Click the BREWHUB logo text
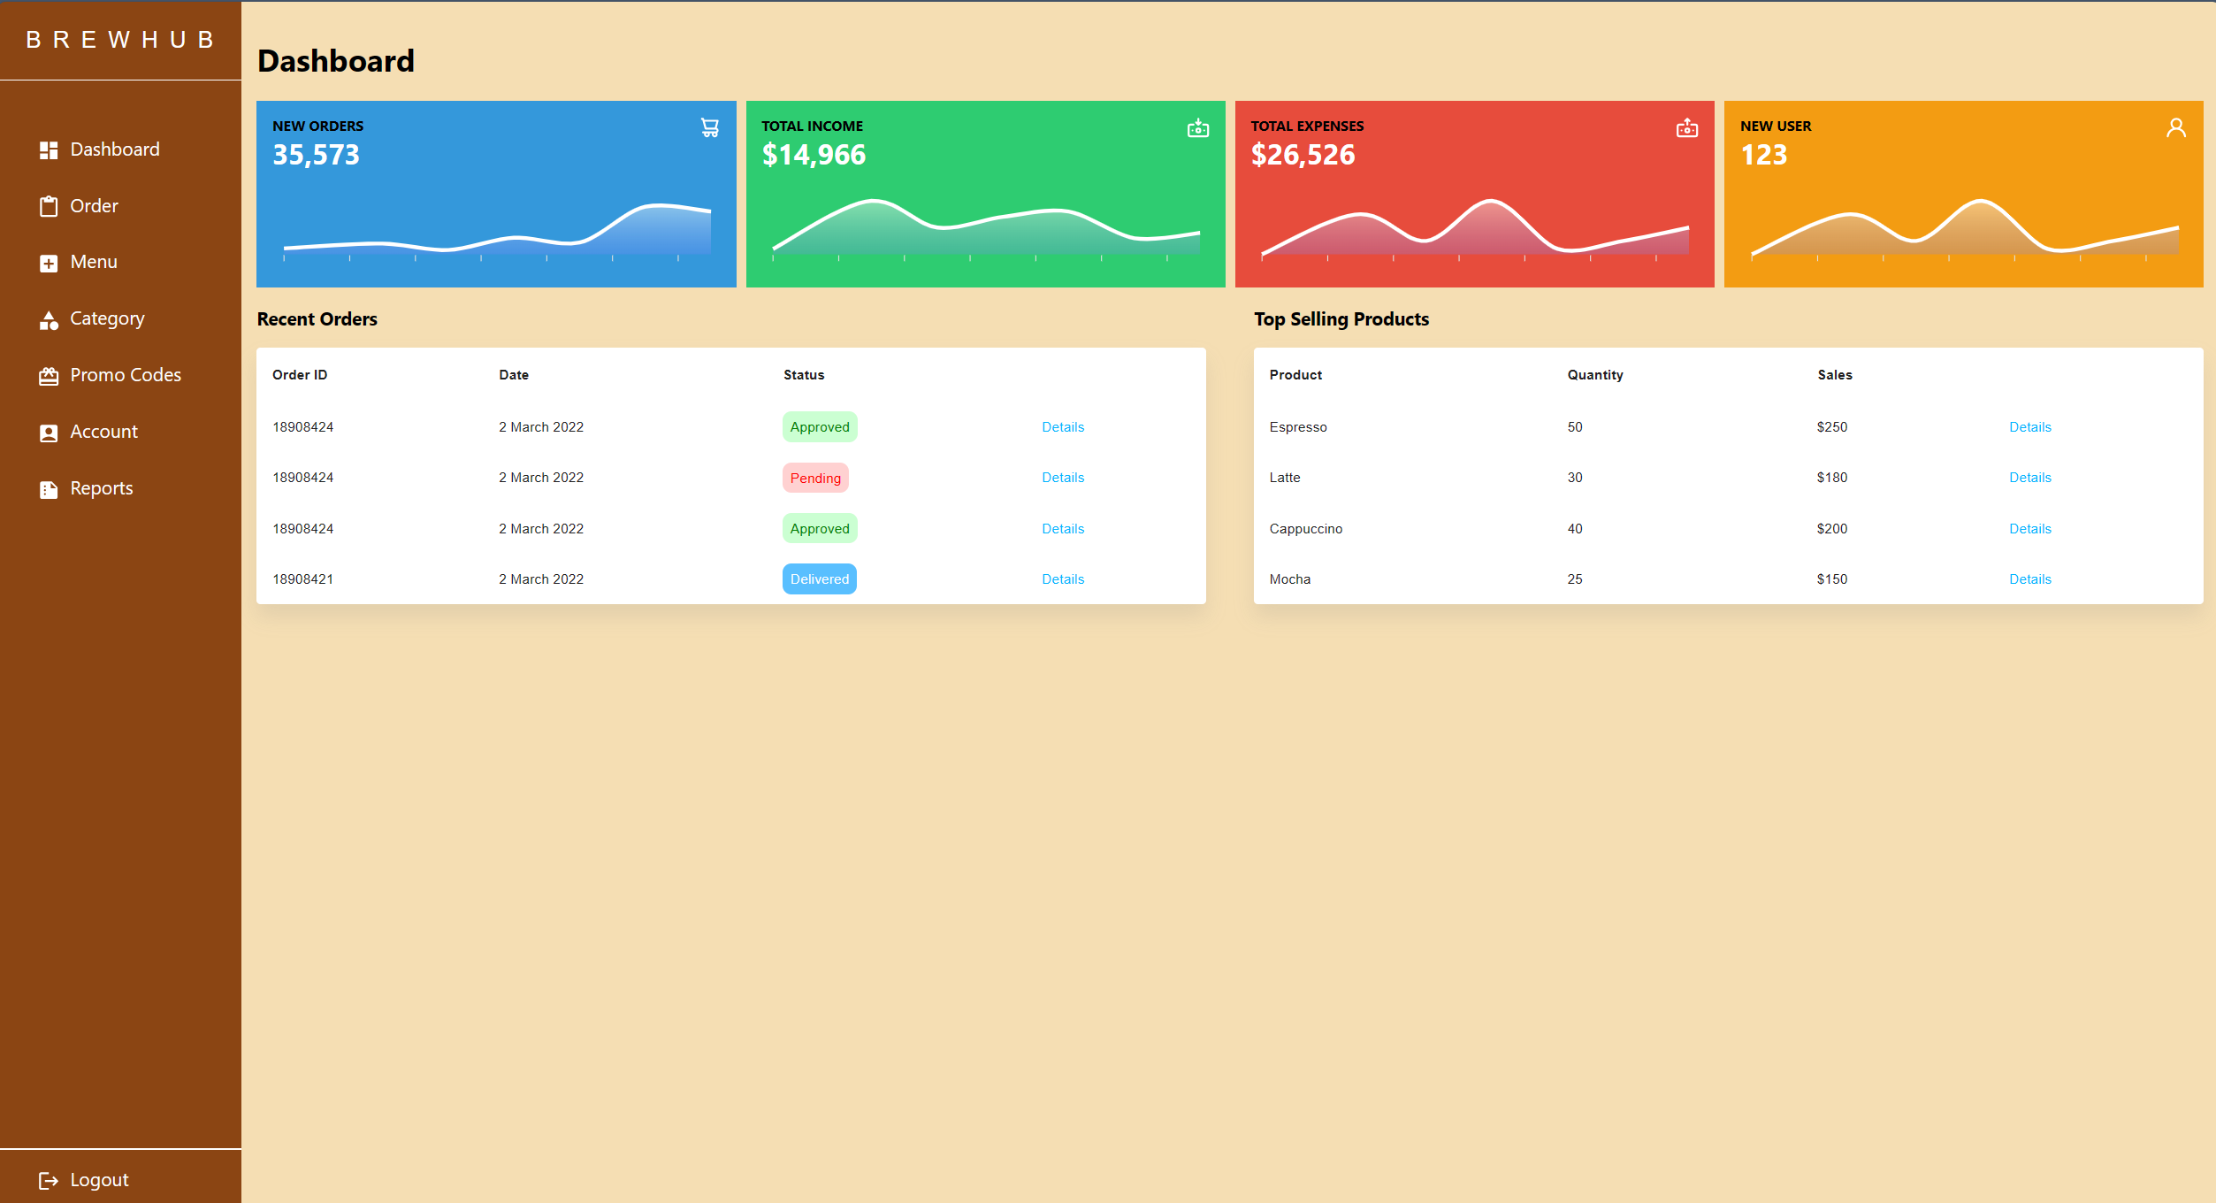 coord(120,41)
